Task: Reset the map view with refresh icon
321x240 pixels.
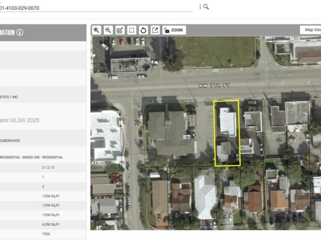Action: (143, 30)
